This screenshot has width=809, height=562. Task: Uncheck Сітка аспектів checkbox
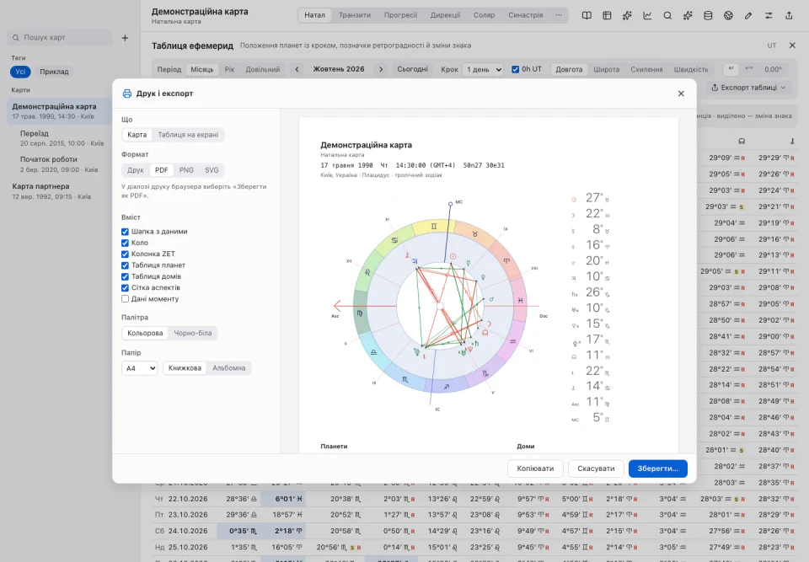[125, 288]
